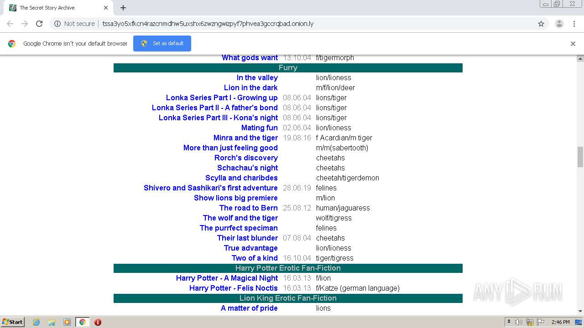Click the vertical scrollbar thumb
The height and width of the screenshot is (328, 584).
point(580,157)
